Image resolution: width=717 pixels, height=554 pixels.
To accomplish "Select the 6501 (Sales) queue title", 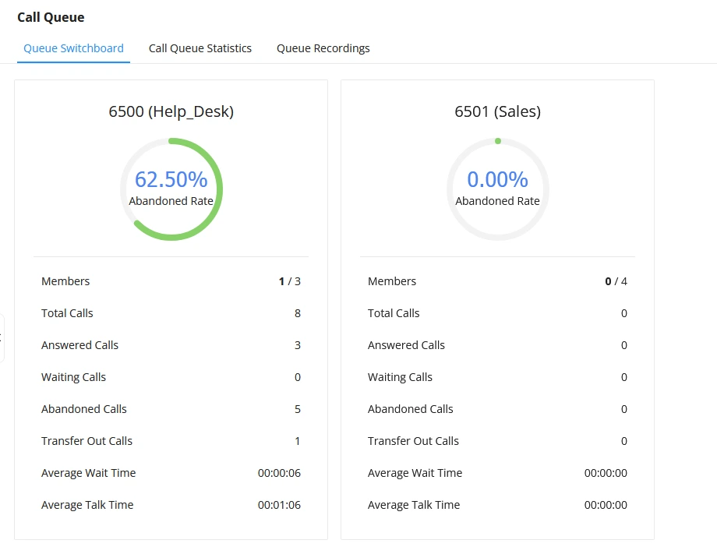I will [x=497, y=111].
